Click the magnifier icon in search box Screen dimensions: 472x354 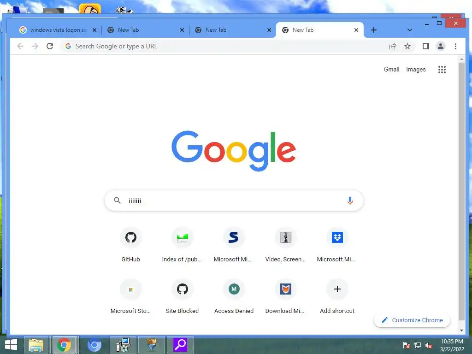click(117, 201)
